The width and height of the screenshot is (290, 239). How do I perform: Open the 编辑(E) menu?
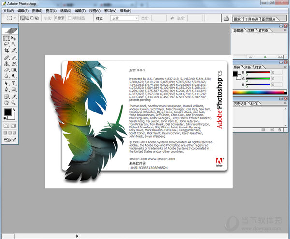point(23,11)
